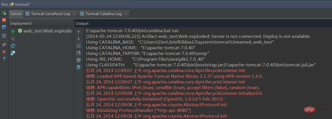The height and width of the screenshot is (119, 332).
Task: Click the OpenSSL successfully initialized line
Action: click(x=154, y=99)
